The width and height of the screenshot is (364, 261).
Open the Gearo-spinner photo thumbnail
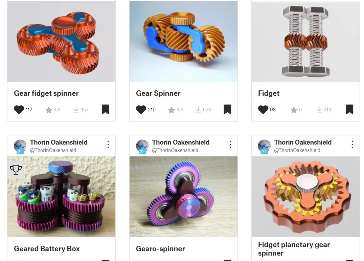[x=183, y=197]
